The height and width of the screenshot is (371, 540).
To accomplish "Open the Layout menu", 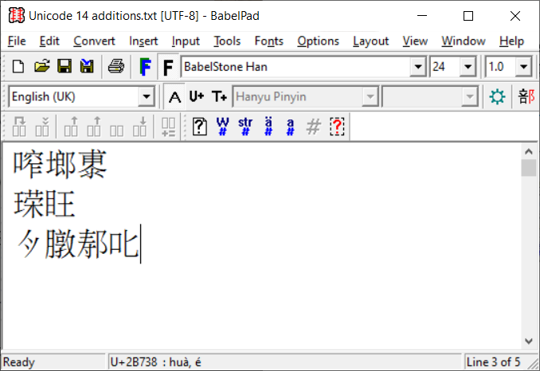I will (371, 41).
